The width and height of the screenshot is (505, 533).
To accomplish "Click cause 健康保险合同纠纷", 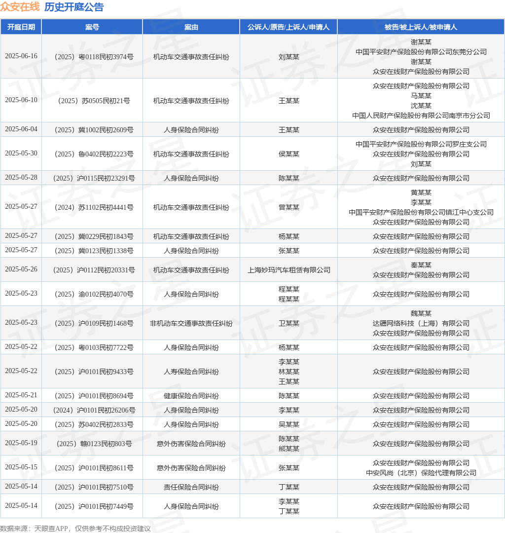I will (x=191, y=396).
